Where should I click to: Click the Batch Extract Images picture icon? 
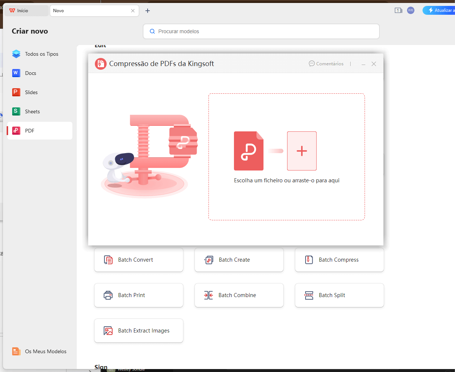(x=108, y=331)
